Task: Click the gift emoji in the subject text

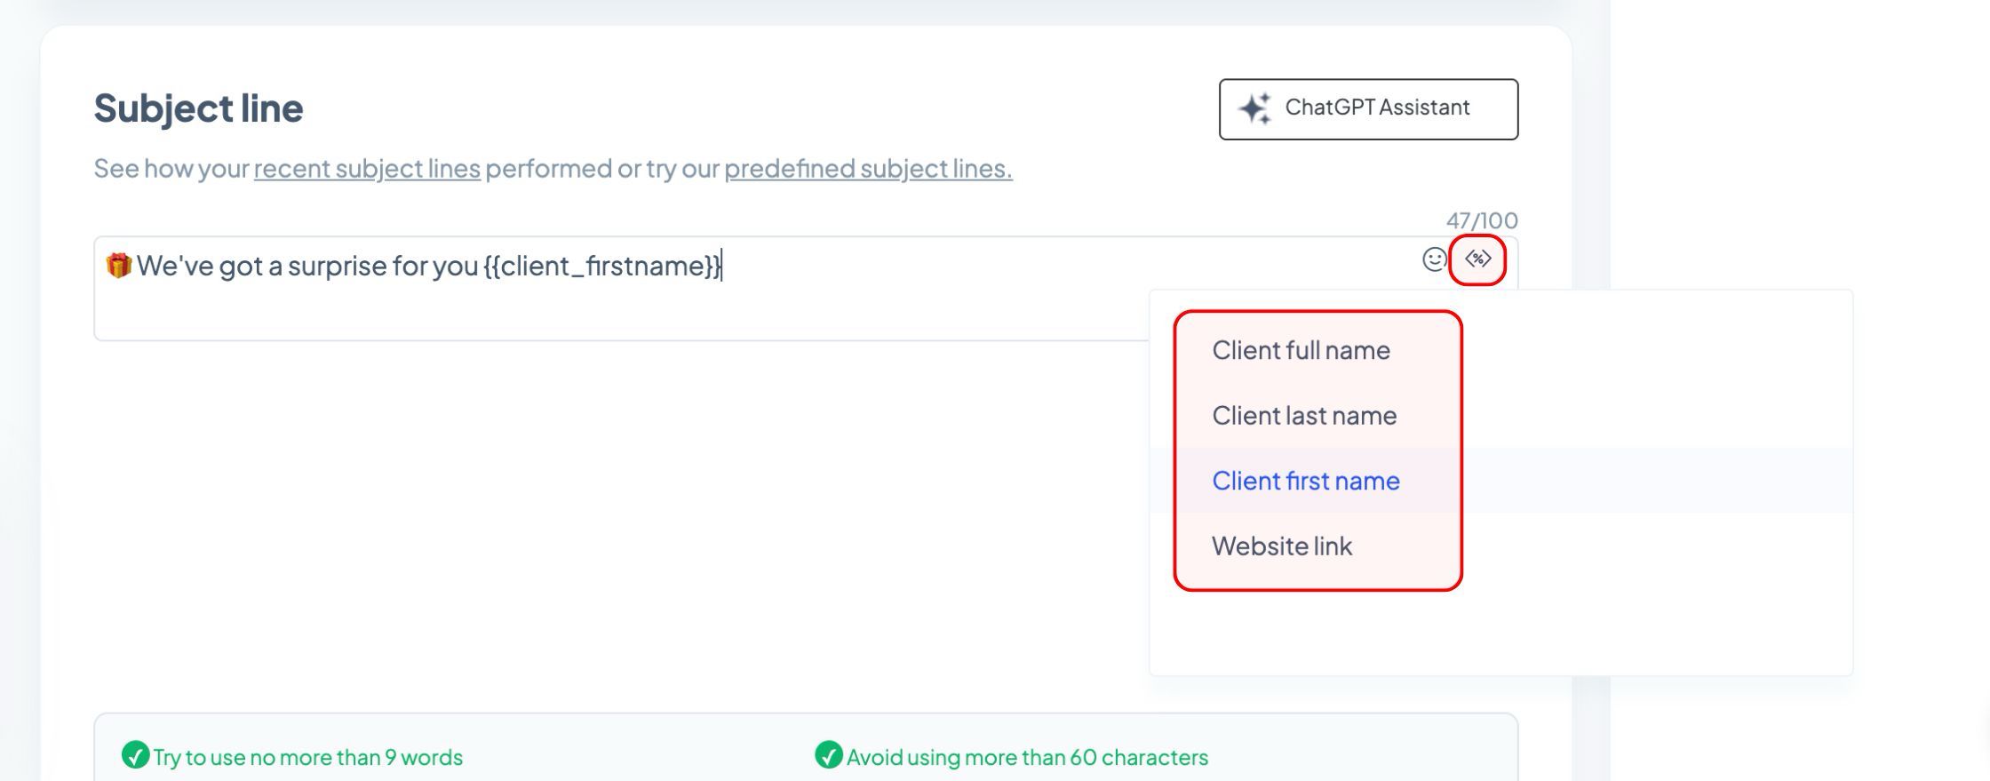Action: [118, 265]
